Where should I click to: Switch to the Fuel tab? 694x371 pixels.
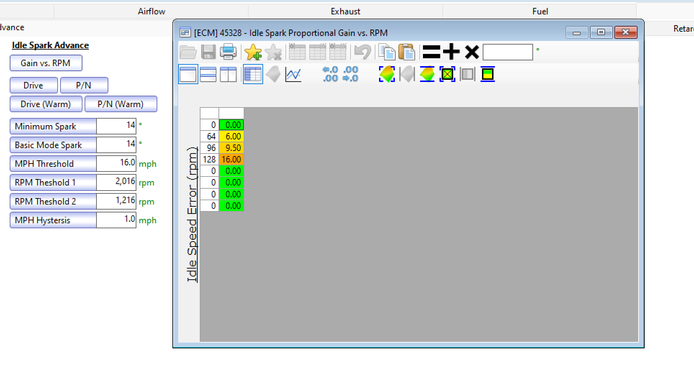click(540, 12)
